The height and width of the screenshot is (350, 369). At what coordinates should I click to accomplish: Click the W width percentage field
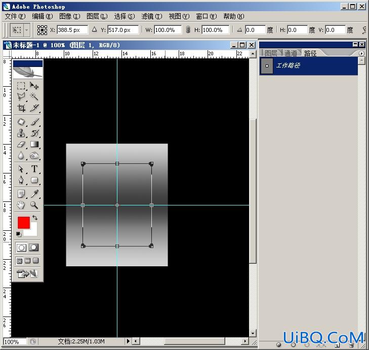pos(168,30)
